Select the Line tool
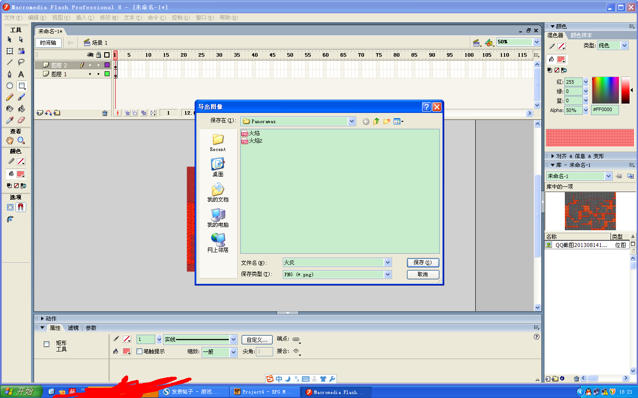 10,62
